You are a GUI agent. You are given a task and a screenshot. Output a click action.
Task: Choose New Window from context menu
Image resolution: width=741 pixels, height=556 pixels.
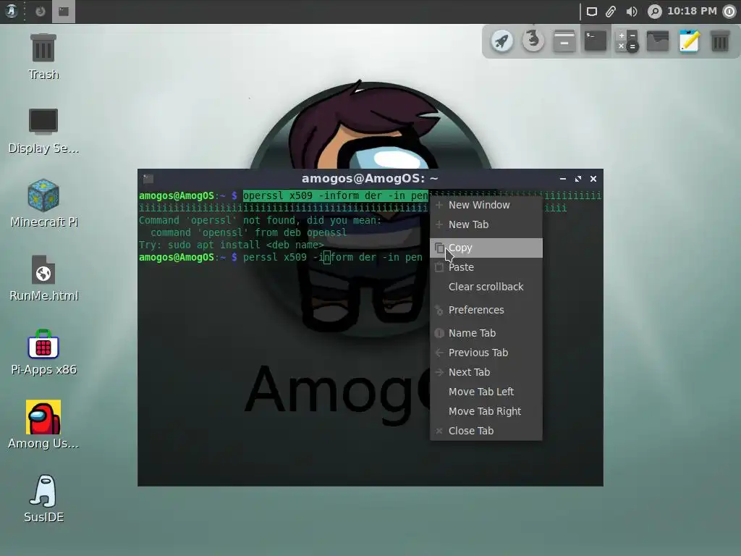tap(486, 205)
